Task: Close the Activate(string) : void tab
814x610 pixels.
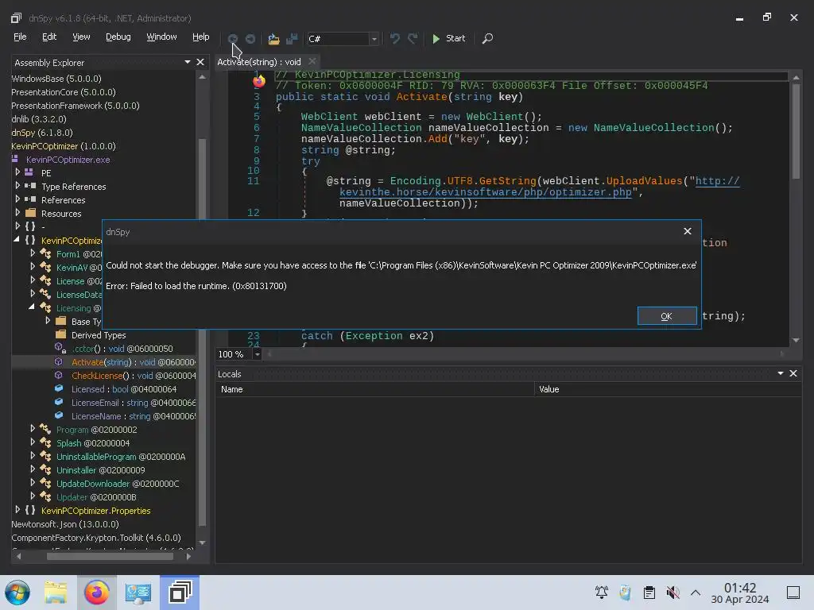Action: [312, 61]
